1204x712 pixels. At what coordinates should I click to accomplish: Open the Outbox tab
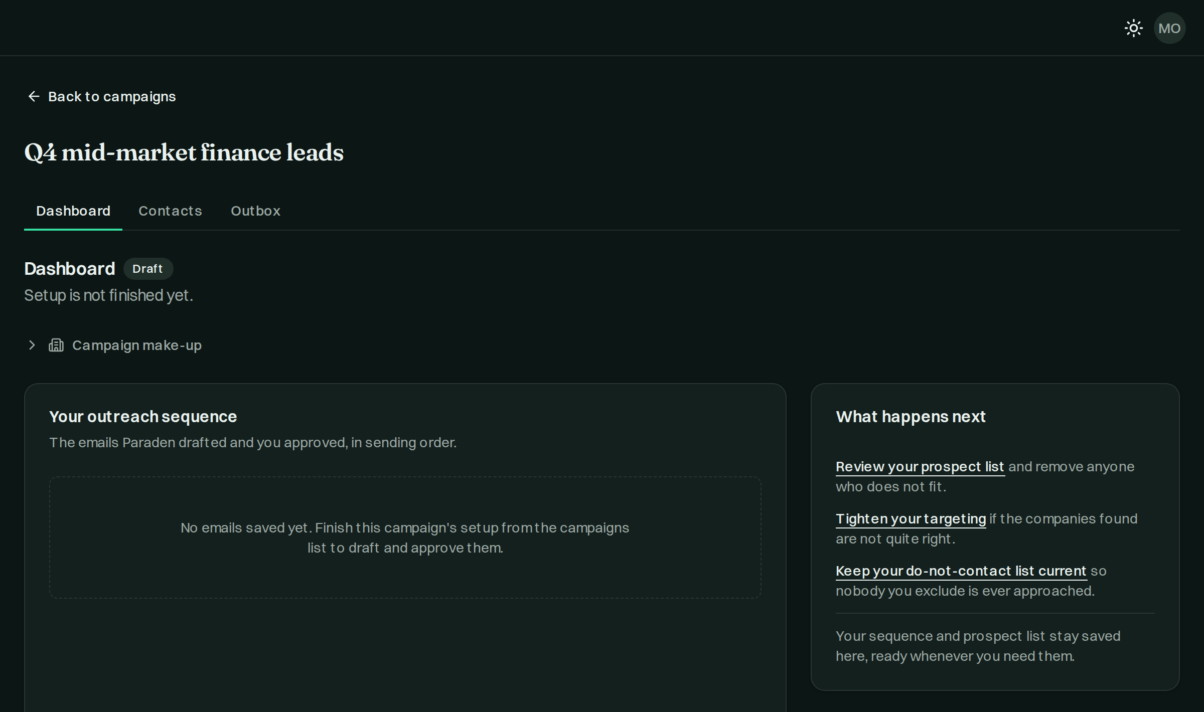(255, 211)
